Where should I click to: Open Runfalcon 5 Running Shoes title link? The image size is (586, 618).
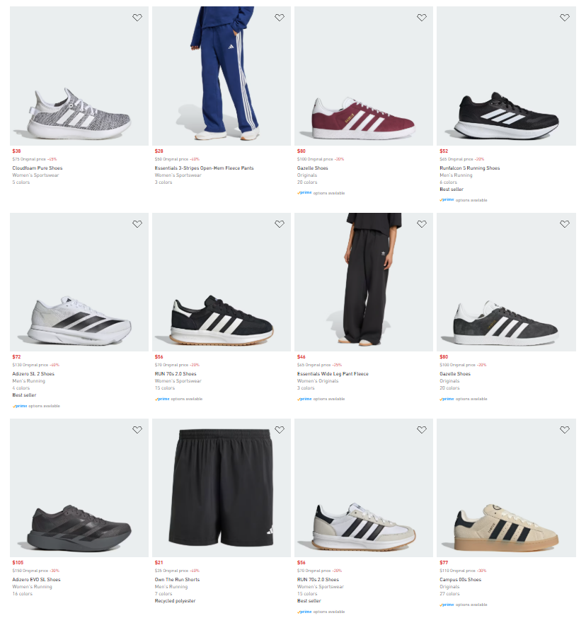469,168
